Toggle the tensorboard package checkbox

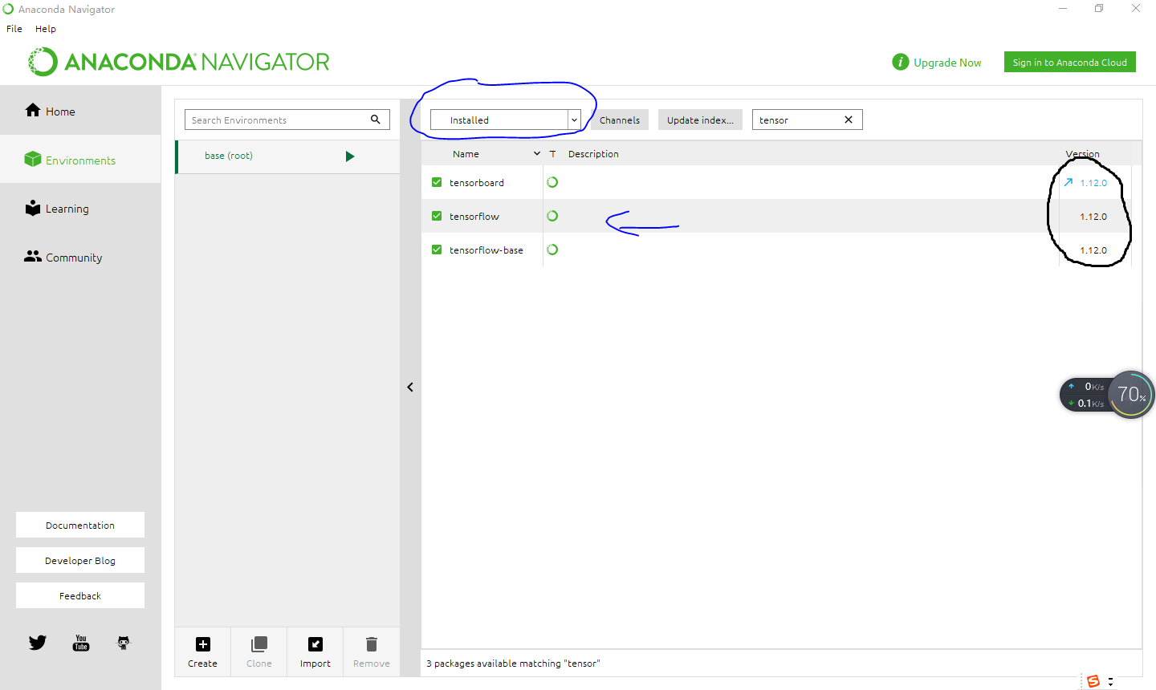point(437,182)
